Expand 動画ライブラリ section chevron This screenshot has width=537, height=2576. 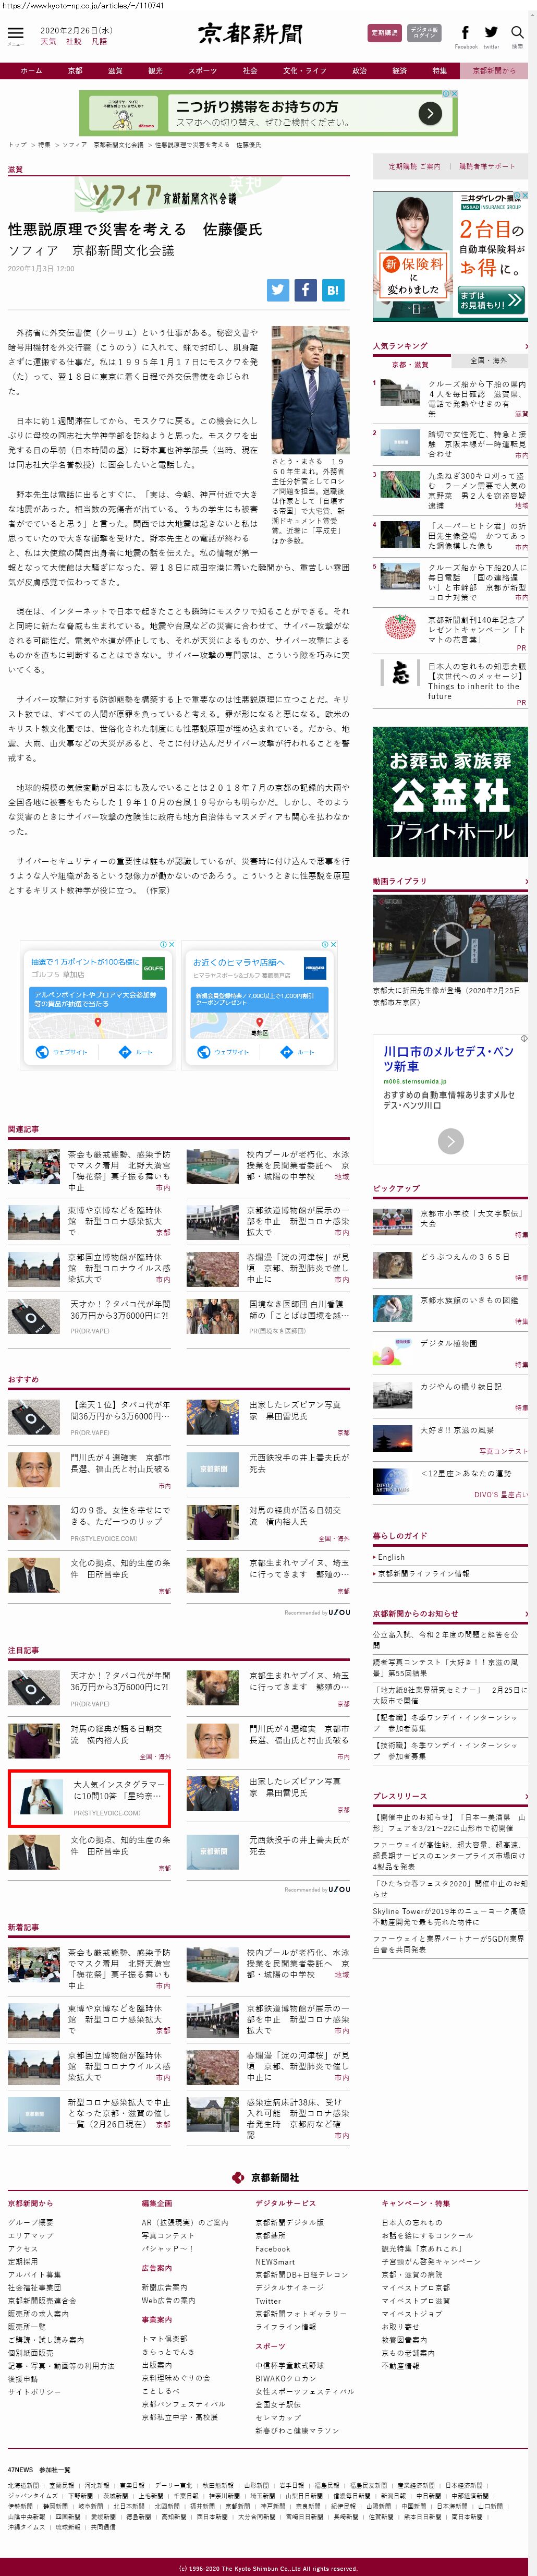coord(525,881)
